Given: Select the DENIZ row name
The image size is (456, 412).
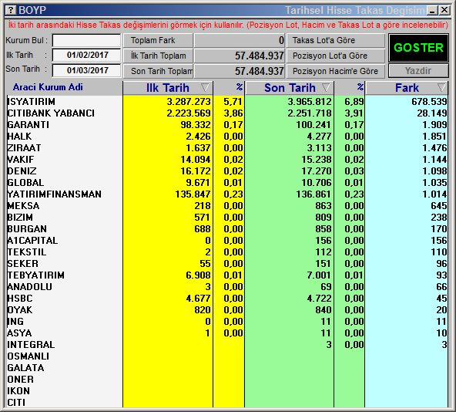Looking at the screenshot, I should point(22,171).
